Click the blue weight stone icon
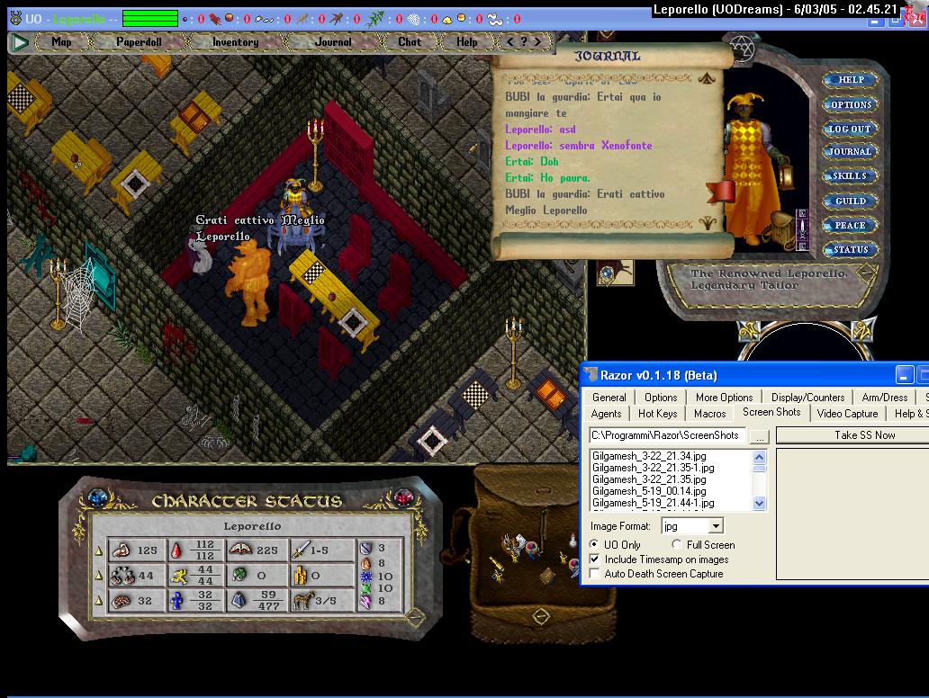Viewport: 929px width, 698px height. pyautogui.click(x=239, y=600)
